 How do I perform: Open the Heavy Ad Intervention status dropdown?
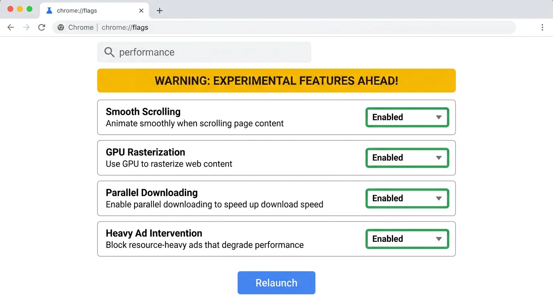[x=407, y=239]
